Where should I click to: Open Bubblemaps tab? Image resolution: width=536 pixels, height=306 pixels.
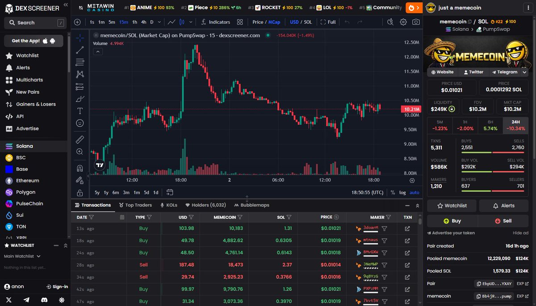point(251,205)
